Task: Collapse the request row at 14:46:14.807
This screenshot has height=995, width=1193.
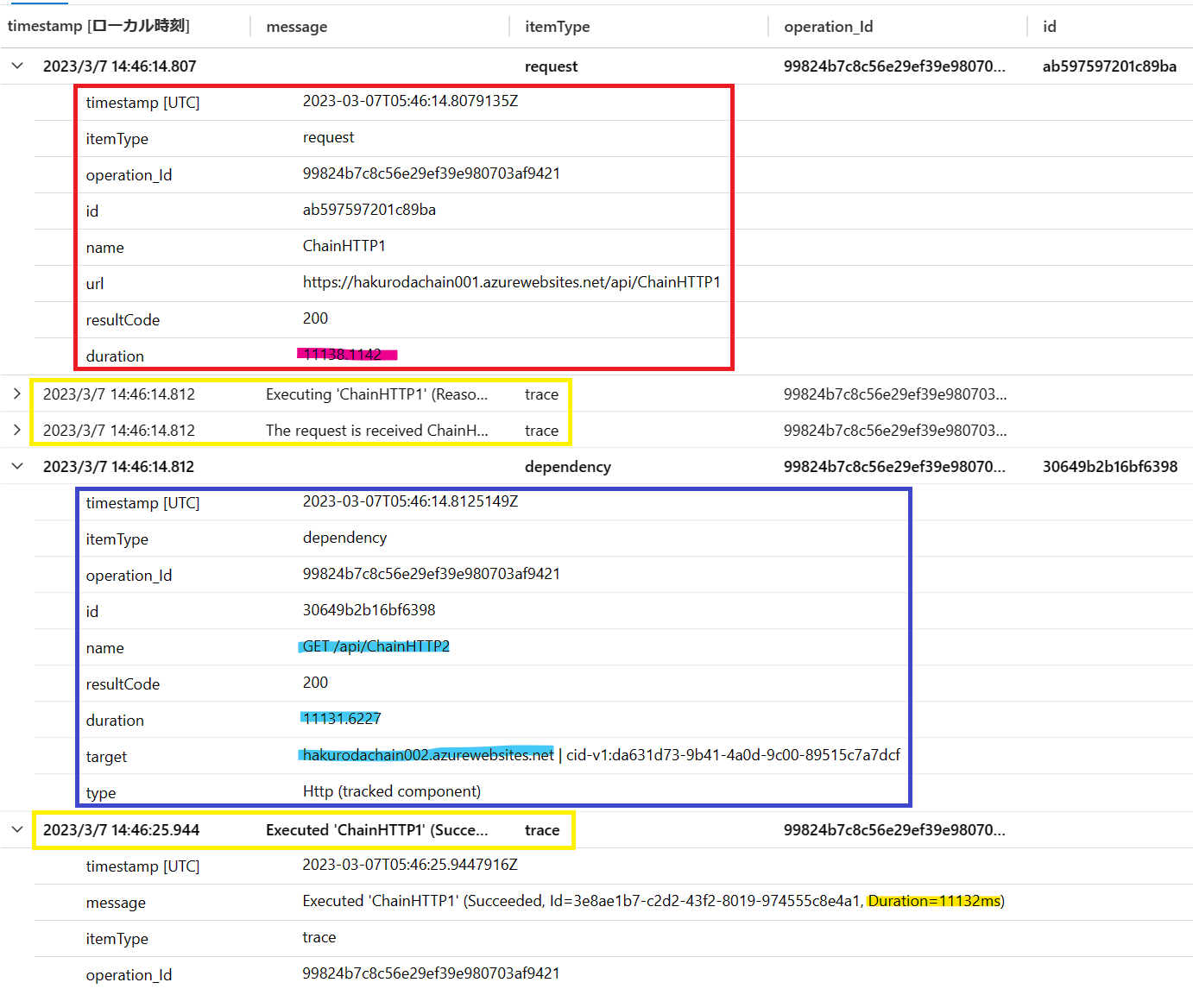Action: point(17,66)
